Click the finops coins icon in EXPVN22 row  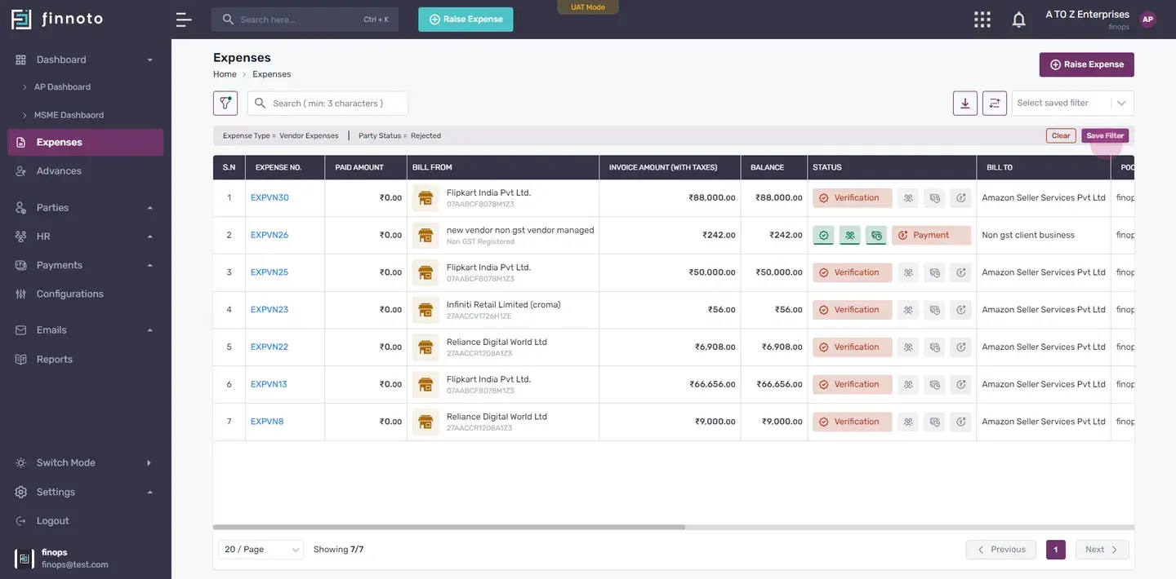pyautogui.click(x=935, y=347)
